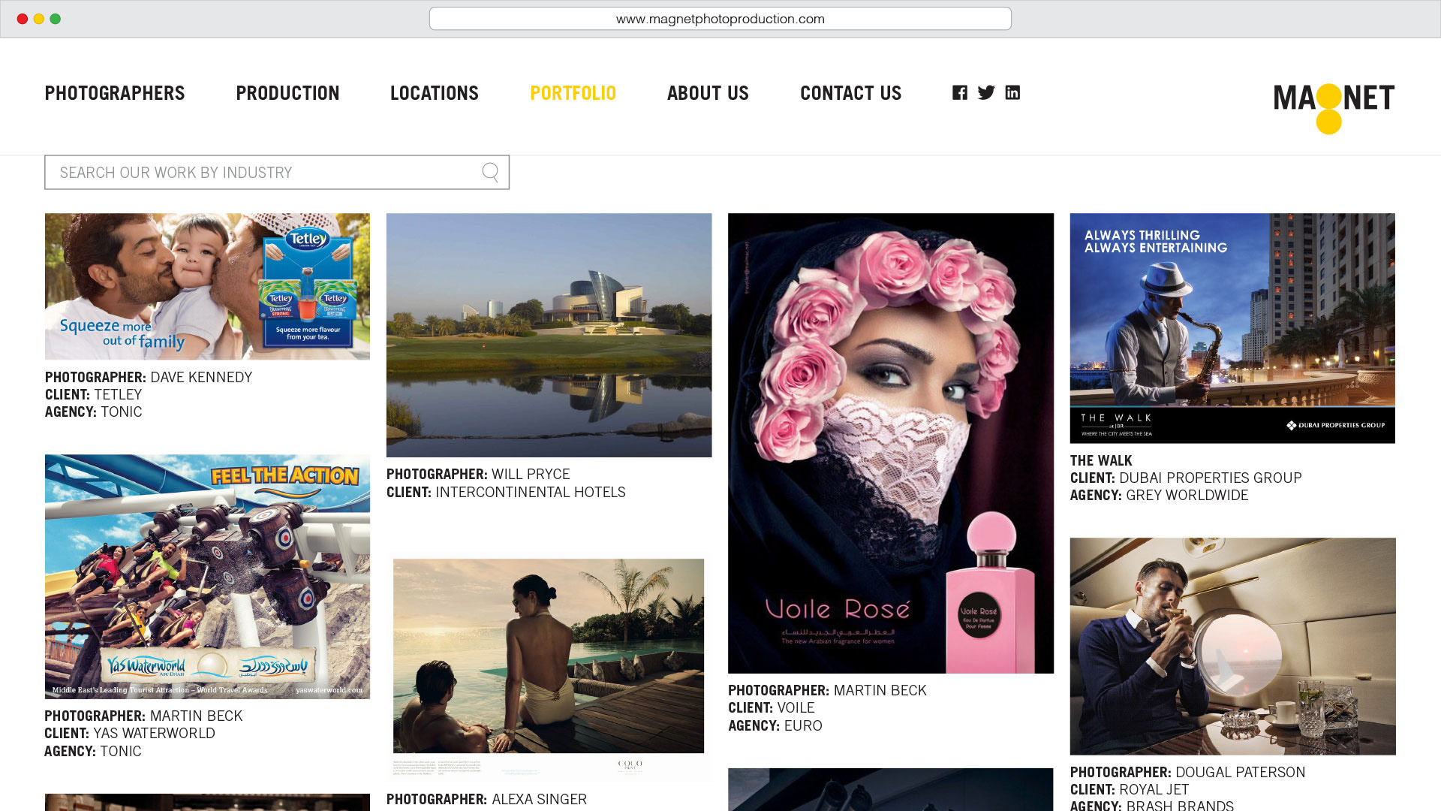Click the browser address bar URL
1441x811 pixels.
click(720, 19)
